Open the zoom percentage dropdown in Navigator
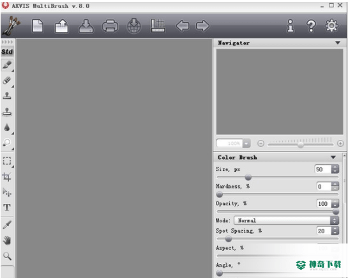This screenshot has height=278, width=348. 246,143
